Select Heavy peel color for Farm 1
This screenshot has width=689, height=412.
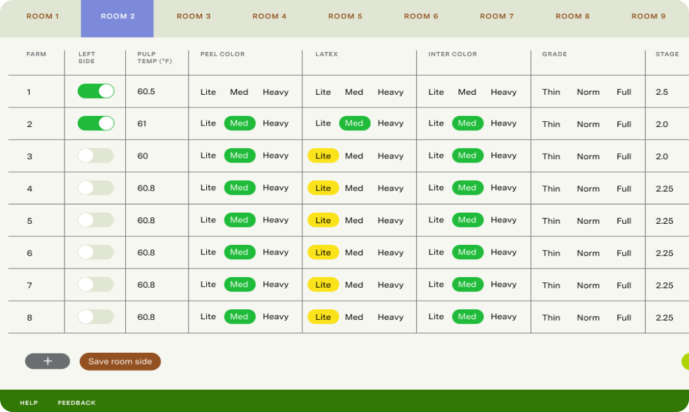(275, 91)
